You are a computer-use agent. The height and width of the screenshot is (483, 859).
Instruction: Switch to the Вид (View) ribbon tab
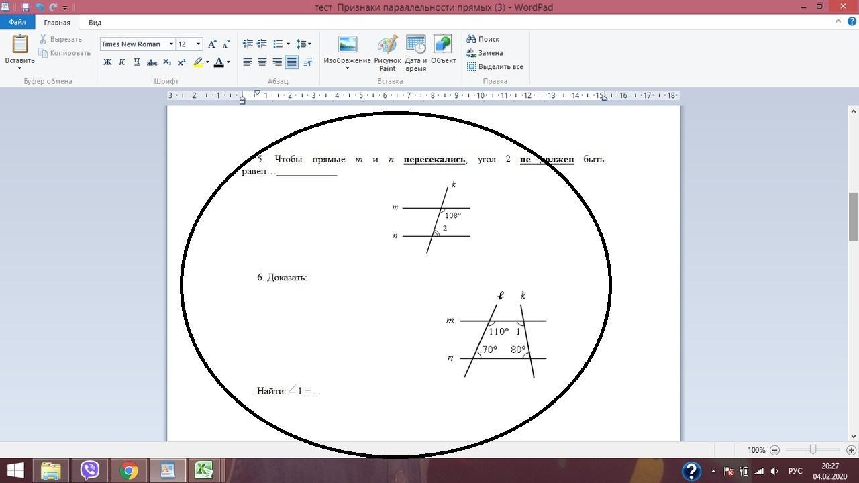pos(95,23)
